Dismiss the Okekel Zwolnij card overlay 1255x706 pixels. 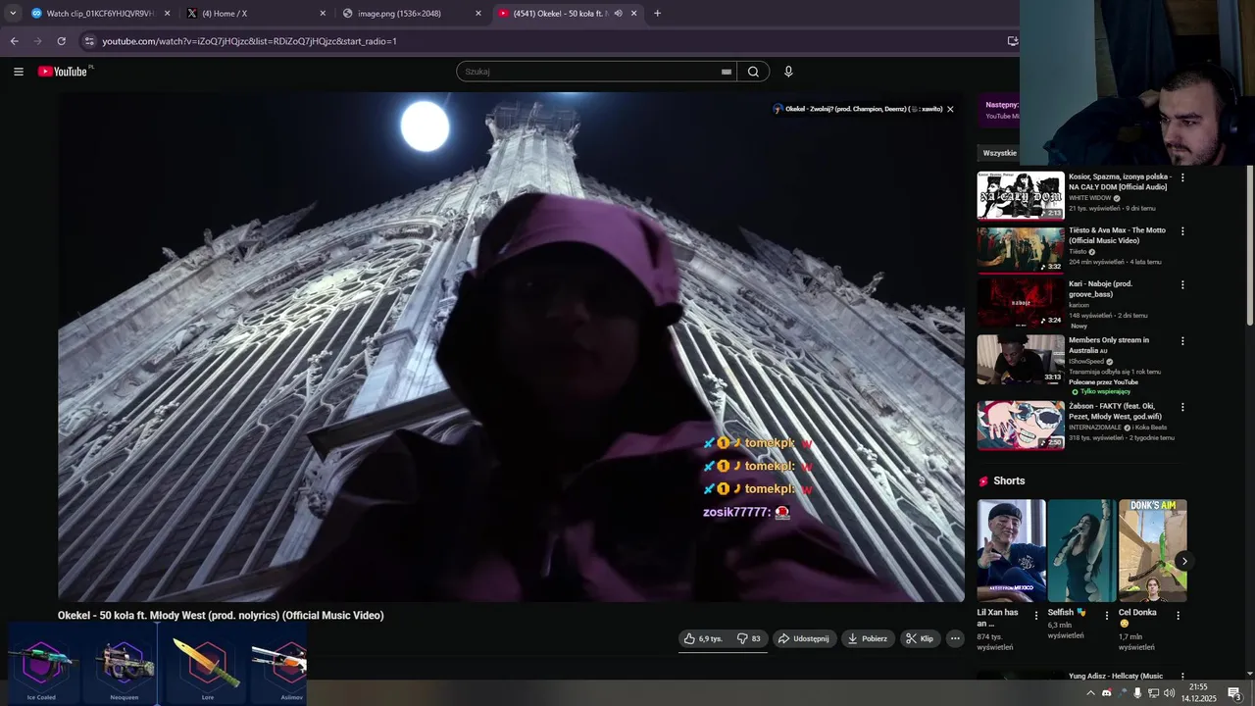[950, 109]
